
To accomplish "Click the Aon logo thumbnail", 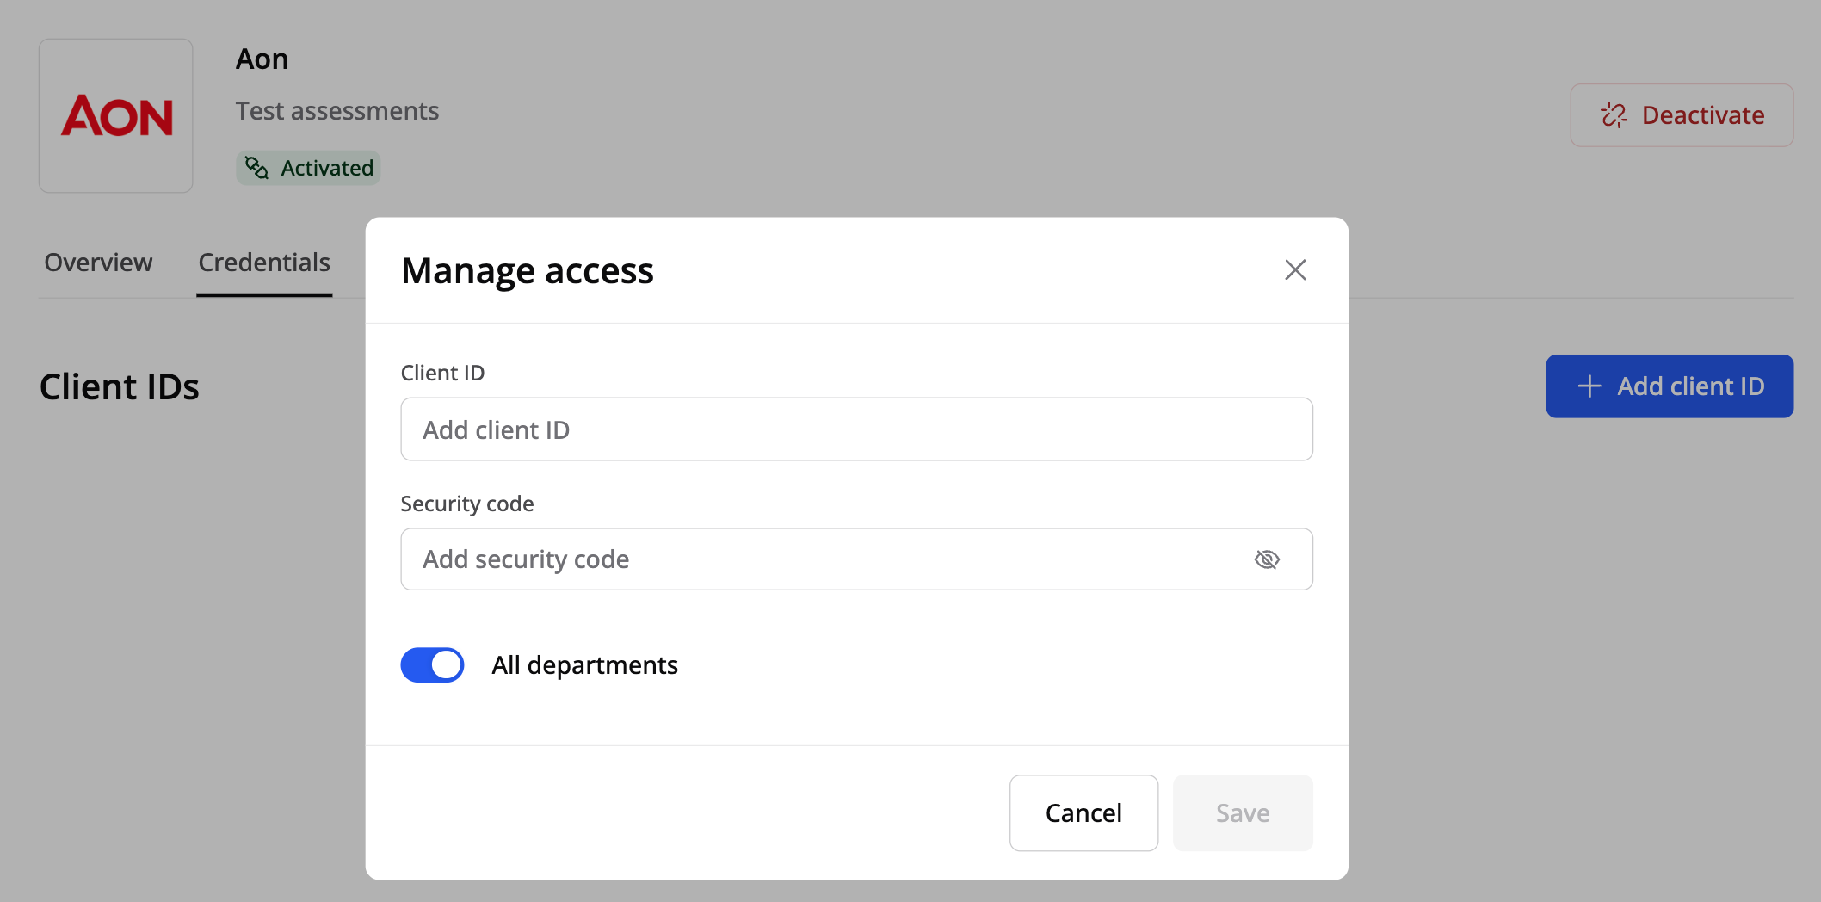I will click(x=116, y=115).
